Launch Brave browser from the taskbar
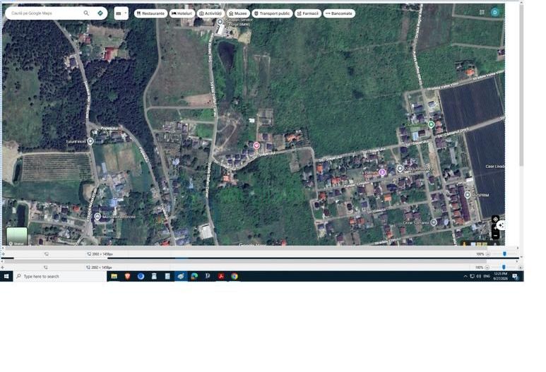The width and height of the screenshot is (546, 372). (127, 276)
